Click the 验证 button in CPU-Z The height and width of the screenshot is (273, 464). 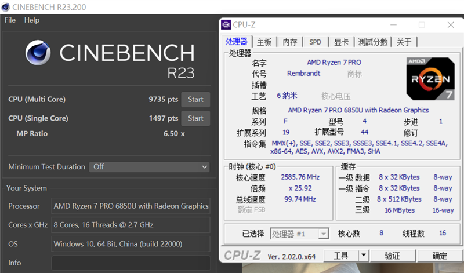coord(393,256)
